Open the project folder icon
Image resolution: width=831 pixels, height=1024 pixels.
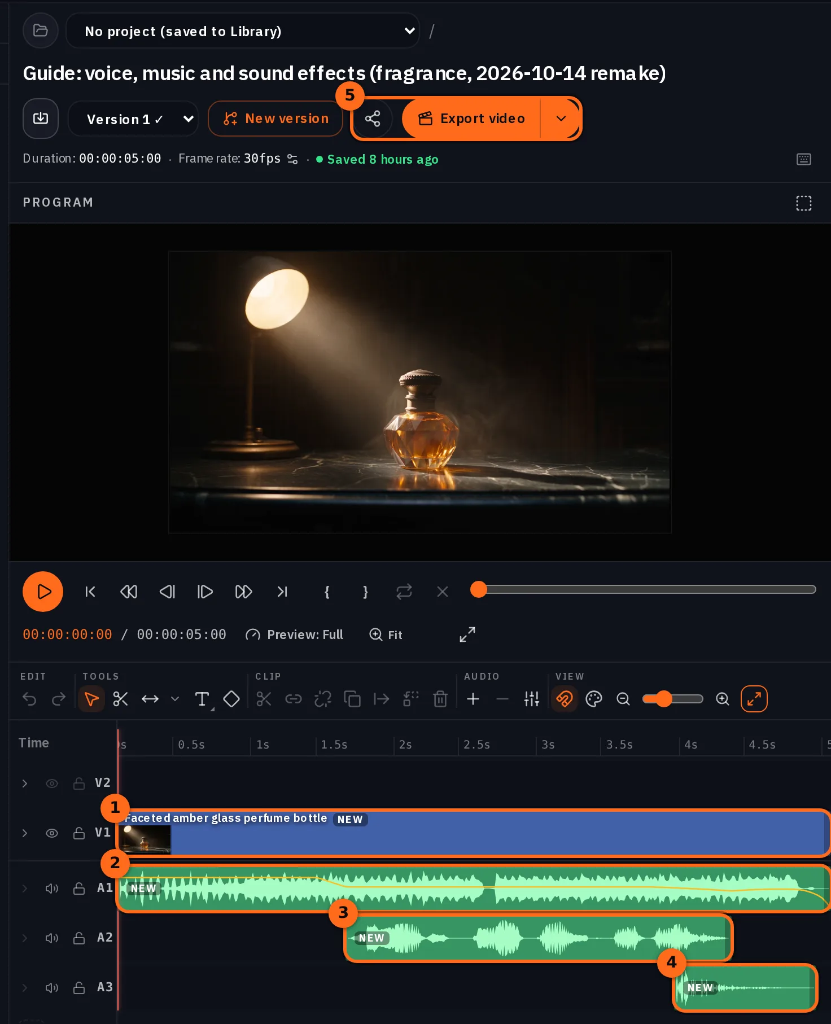[40, 30]
